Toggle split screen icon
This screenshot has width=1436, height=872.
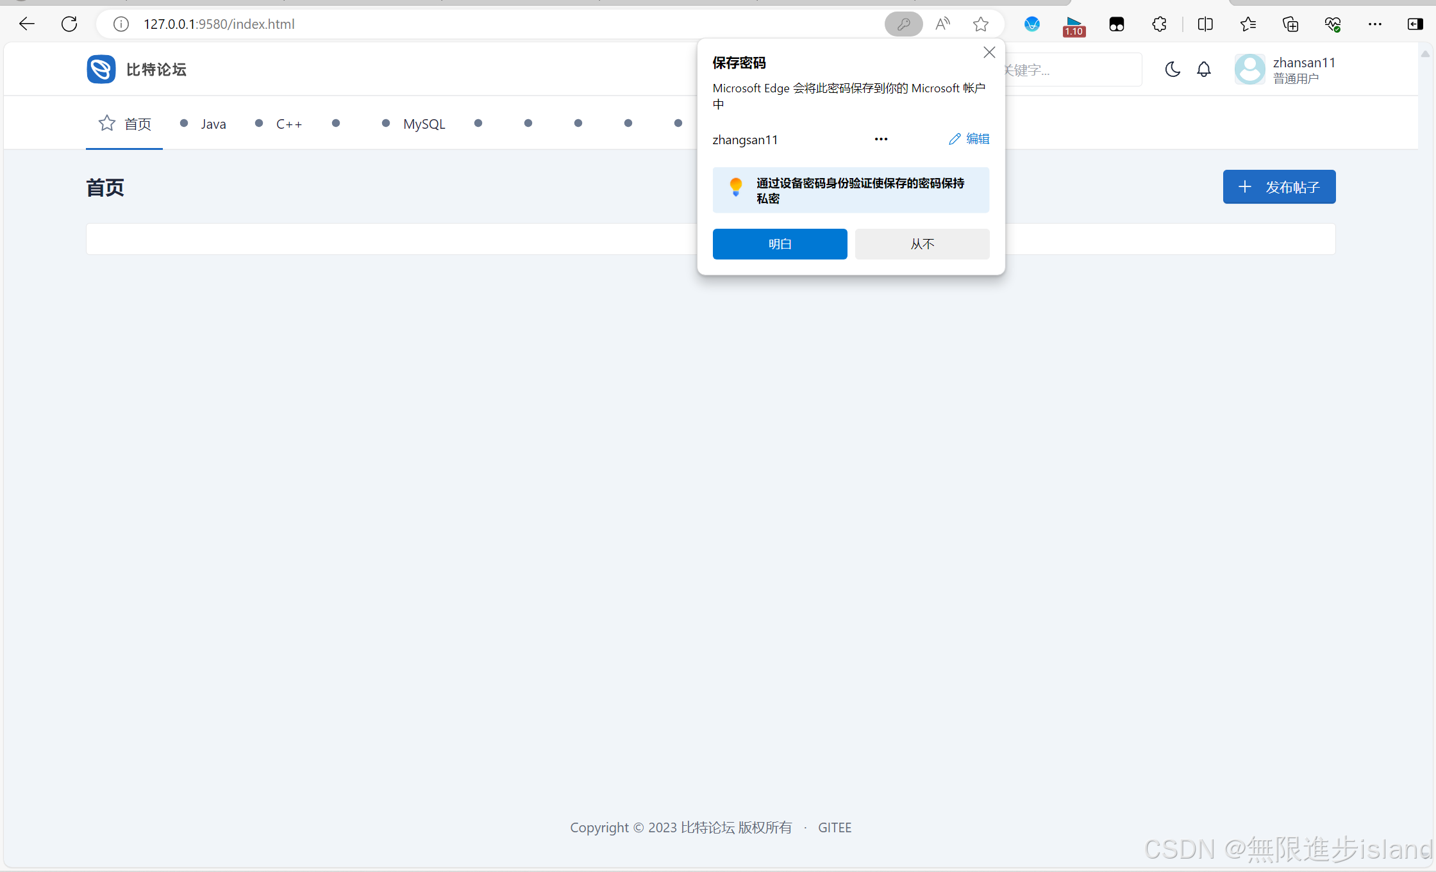pyautogui.click(x=1205, y=24)
